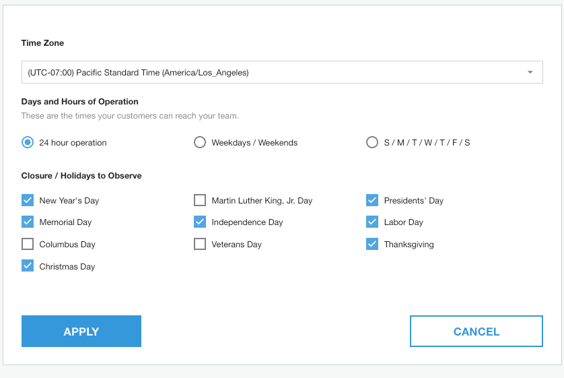The image size is (564, 378).
Task: Open the Time Zone dropdown arrow
Action: tap(530, 72)
